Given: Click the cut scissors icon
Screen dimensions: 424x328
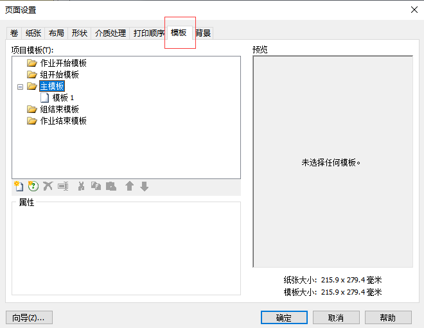Looking at the screenshot, I should 81,186.
